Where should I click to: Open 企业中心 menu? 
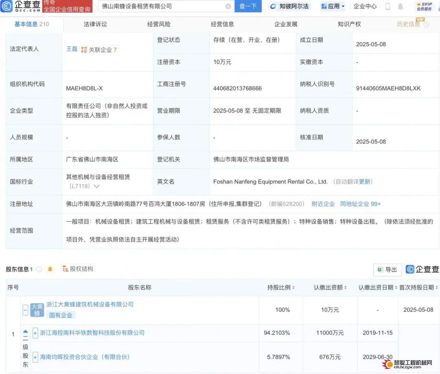(365, 6)
